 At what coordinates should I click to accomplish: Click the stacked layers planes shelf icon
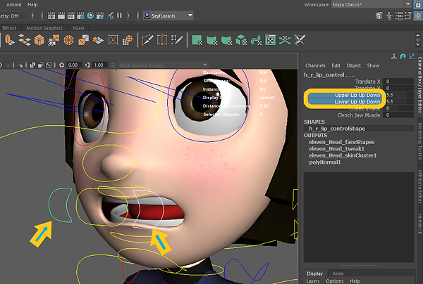[x=98, y=40]
